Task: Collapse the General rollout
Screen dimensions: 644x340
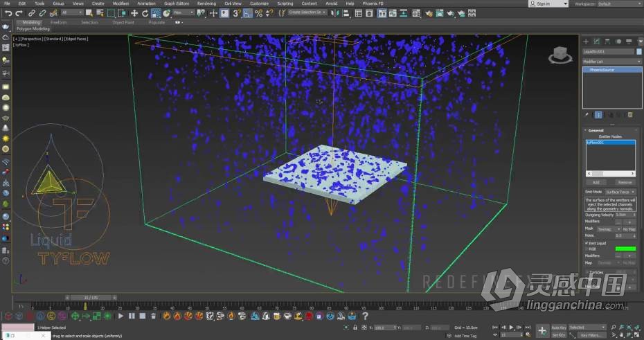Action: [x=596, y=131]
